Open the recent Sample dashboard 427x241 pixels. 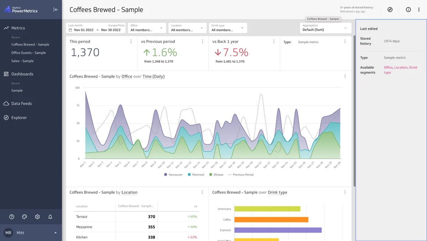17,91
